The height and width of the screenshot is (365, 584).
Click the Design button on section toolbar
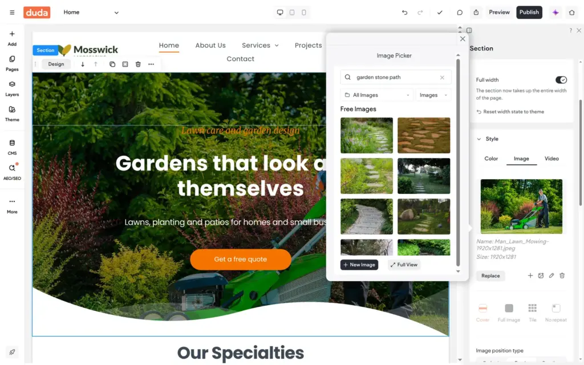click(56, 64)
